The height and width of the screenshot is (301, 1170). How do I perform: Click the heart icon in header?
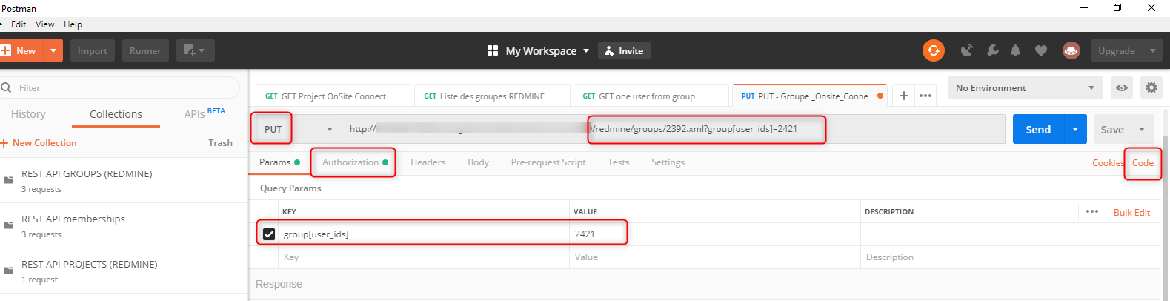point(1041,50)
